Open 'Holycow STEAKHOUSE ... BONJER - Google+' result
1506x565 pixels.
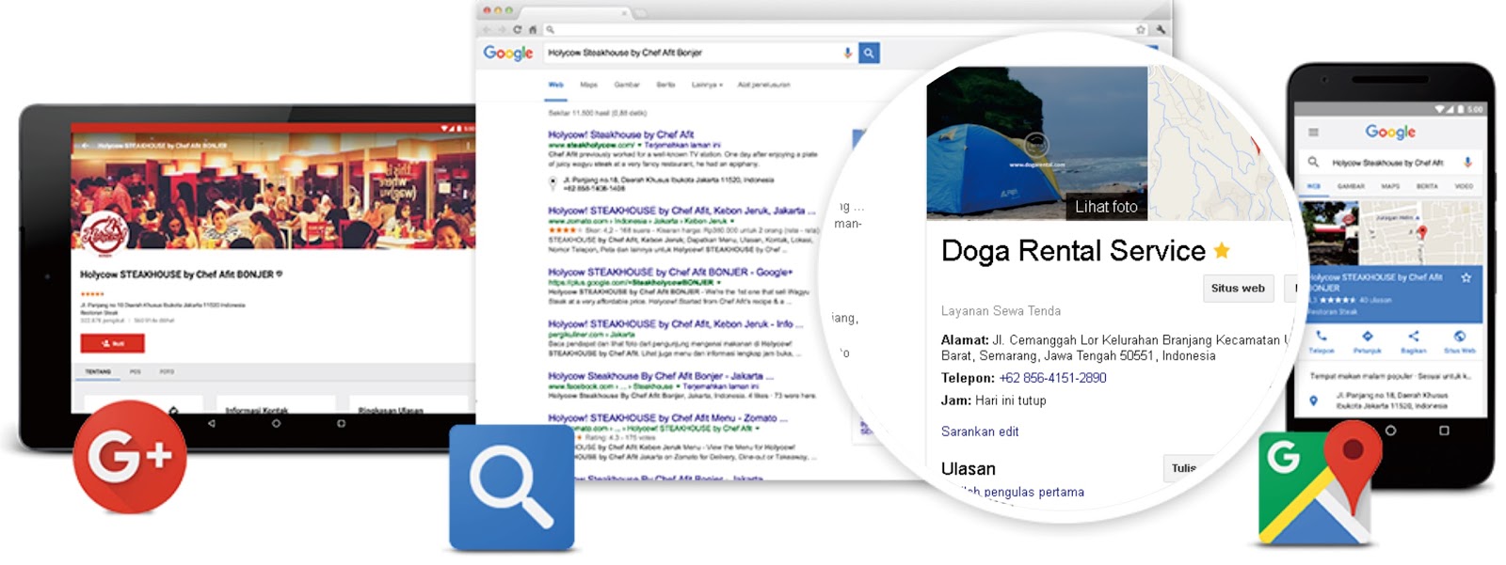670,272
